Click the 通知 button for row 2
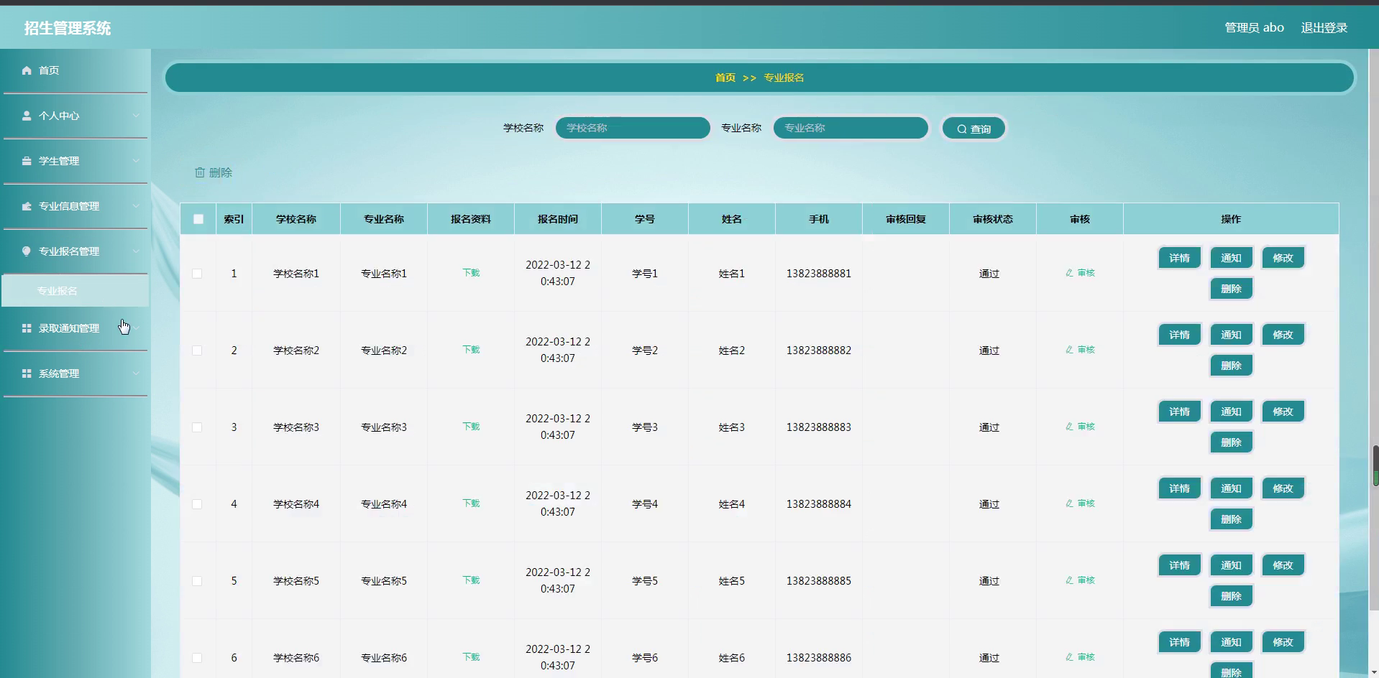 1231,335
